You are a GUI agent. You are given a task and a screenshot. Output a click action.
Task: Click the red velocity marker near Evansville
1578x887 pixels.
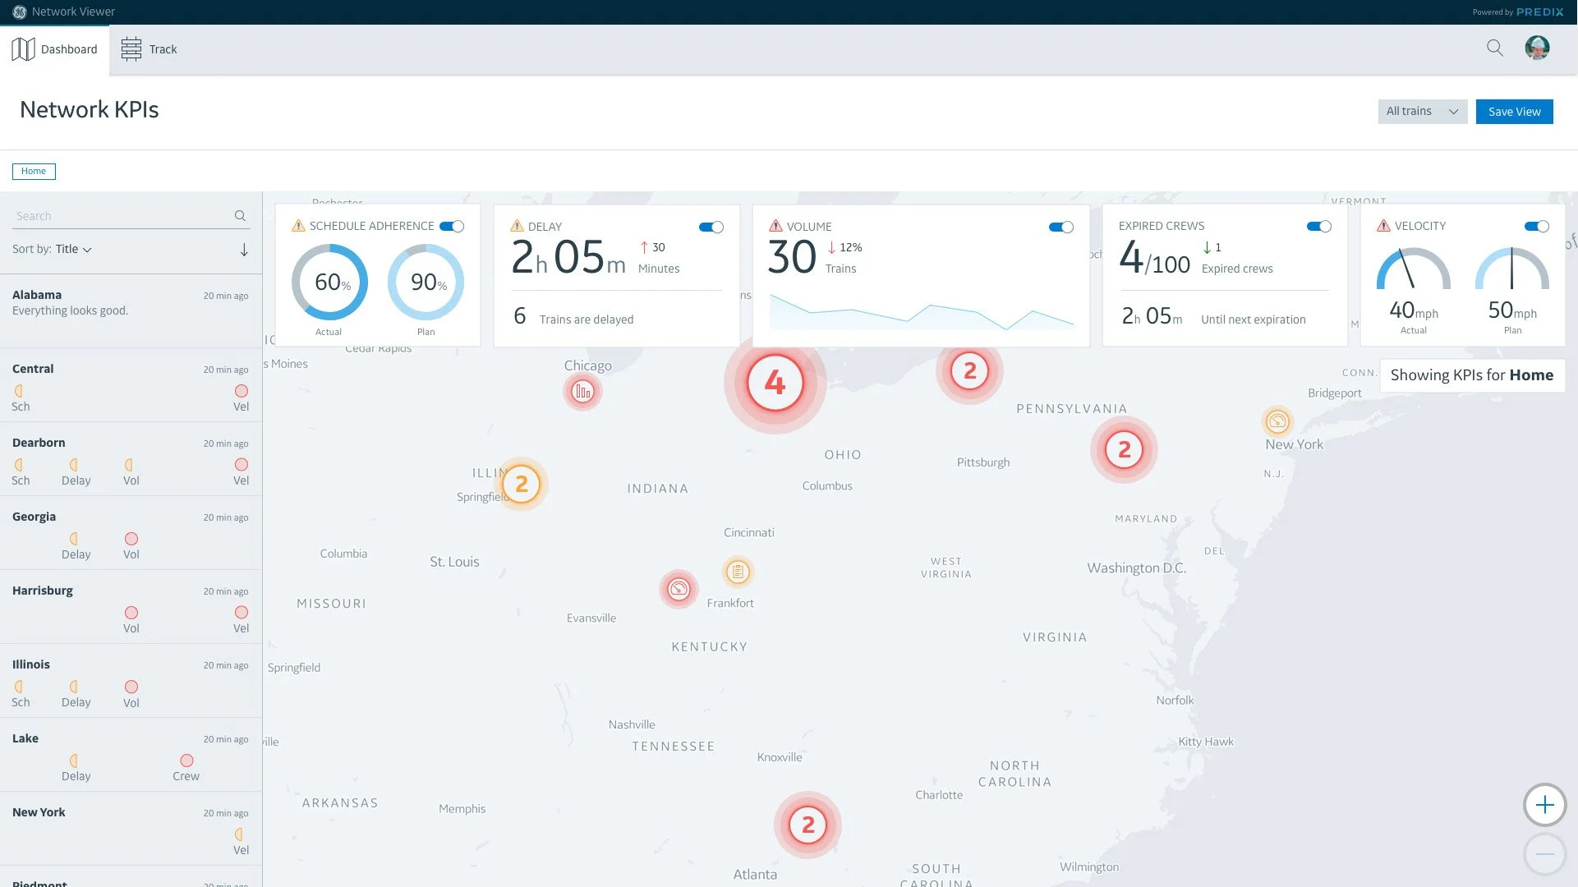point(679,589)
